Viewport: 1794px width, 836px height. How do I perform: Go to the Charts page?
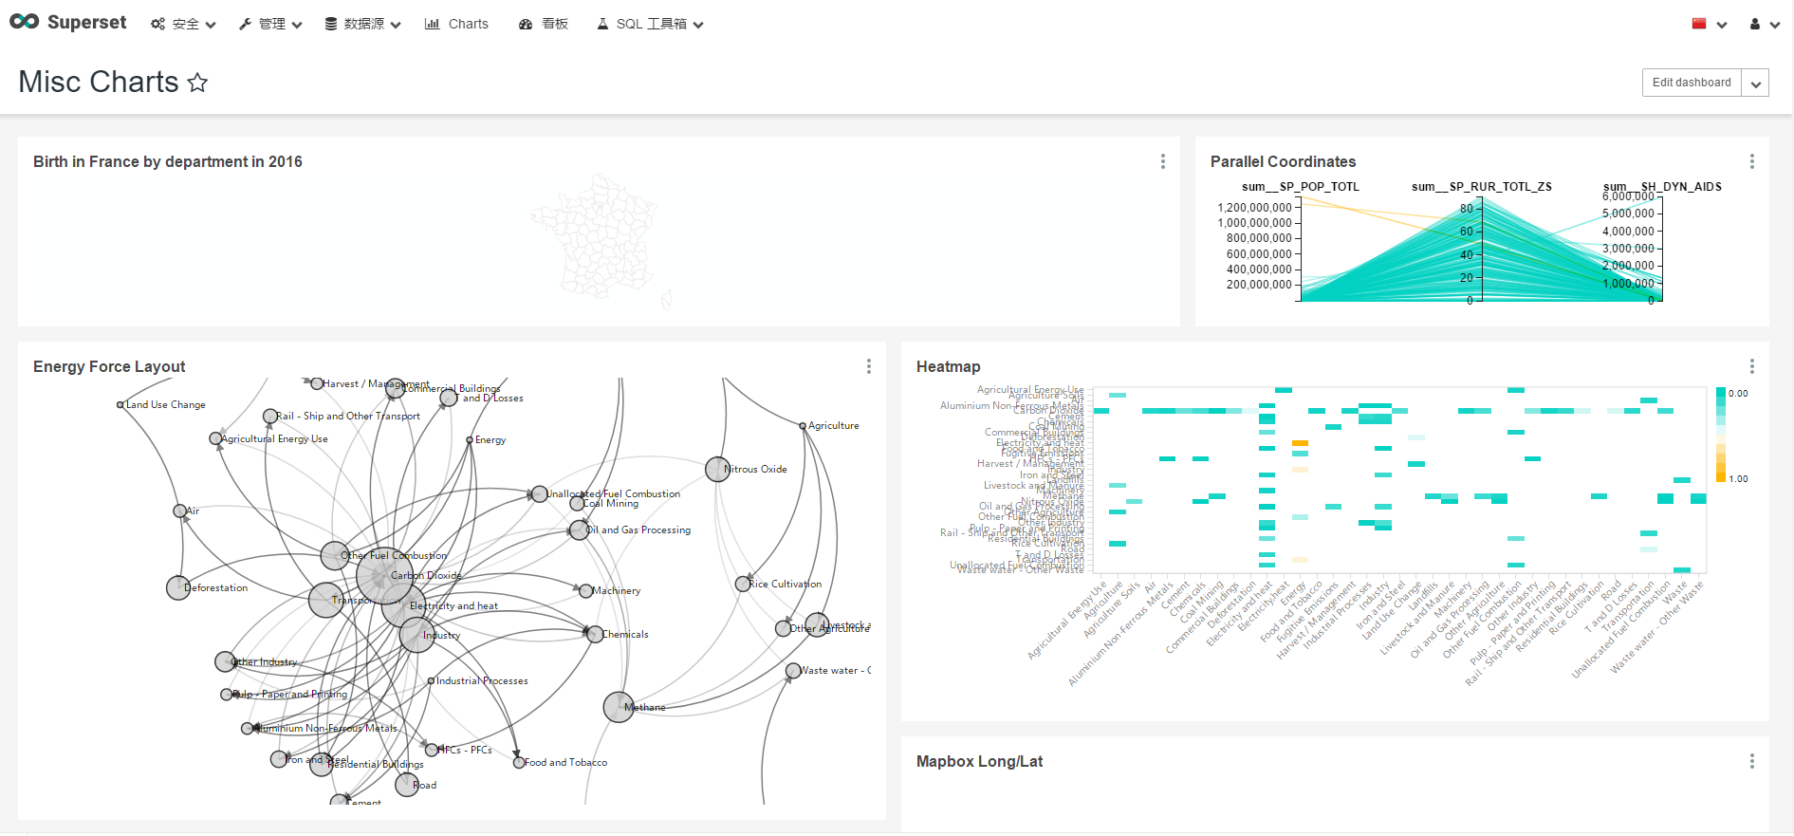456,25
